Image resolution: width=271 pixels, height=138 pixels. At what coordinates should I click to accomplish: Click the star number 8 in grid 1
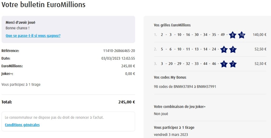pyautogui.click(x=232, y=35)
